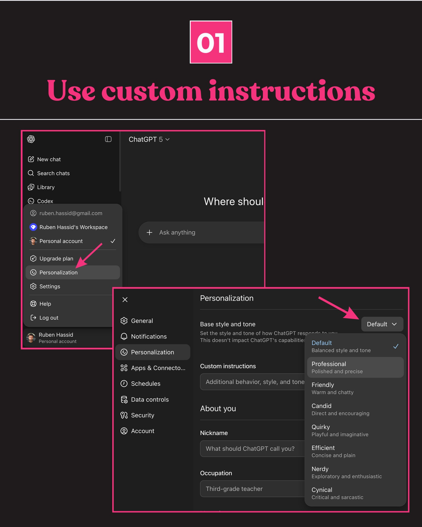
Task: Close the settings dialog with the X
Action: tap(125, 300)
